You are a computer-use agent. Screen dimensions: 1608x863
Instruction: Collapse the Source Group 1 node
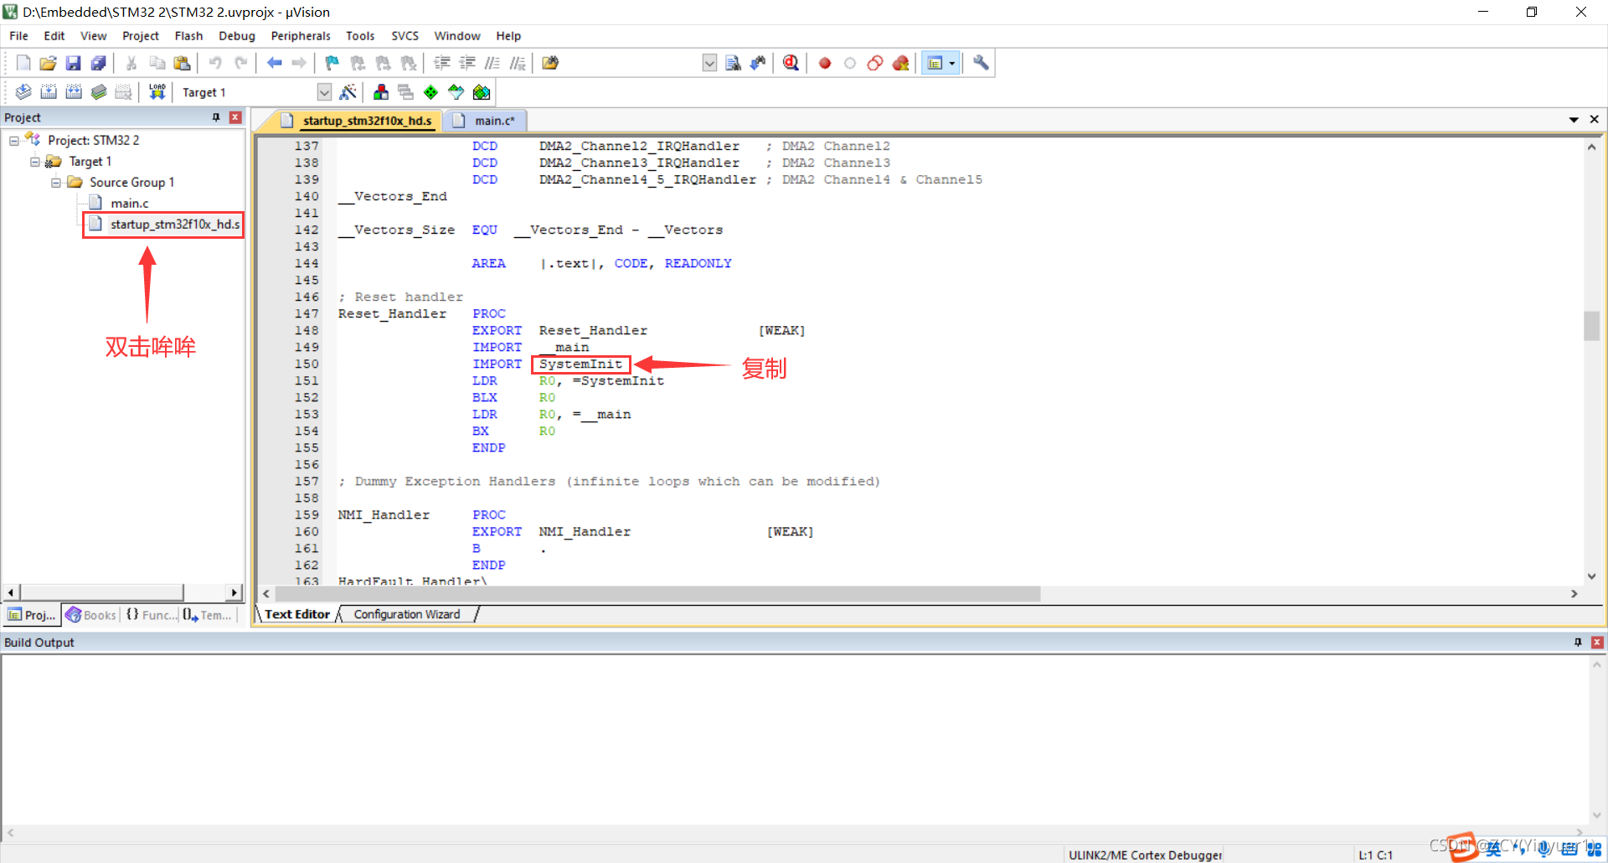coord(56,183)
